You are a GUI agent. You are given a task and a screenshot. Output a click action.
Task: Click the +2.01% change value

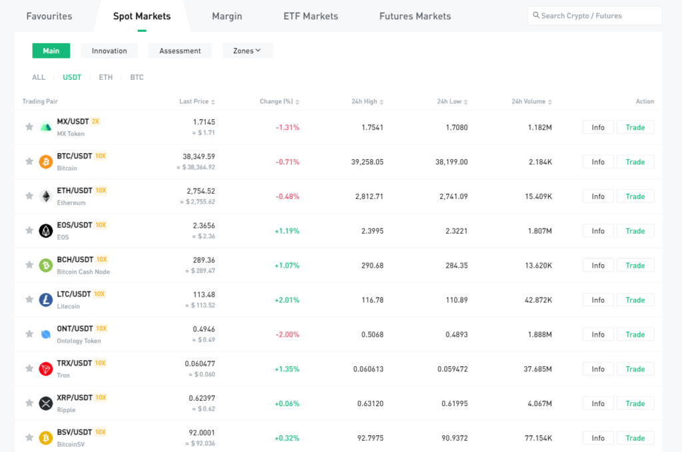pos(286,300)
